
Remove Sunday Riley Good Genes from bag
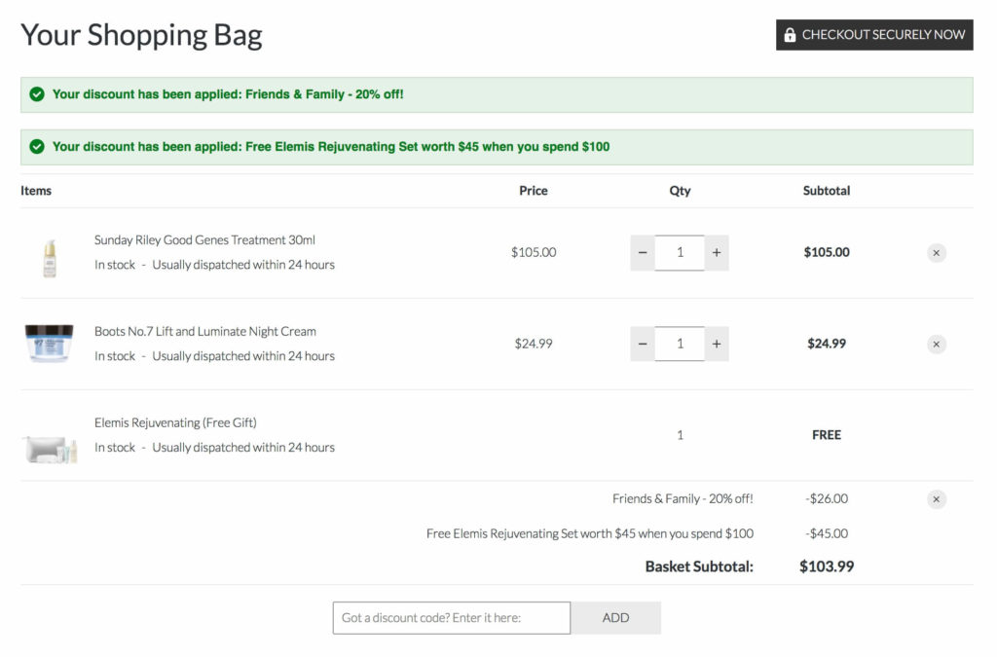point(936,253)
